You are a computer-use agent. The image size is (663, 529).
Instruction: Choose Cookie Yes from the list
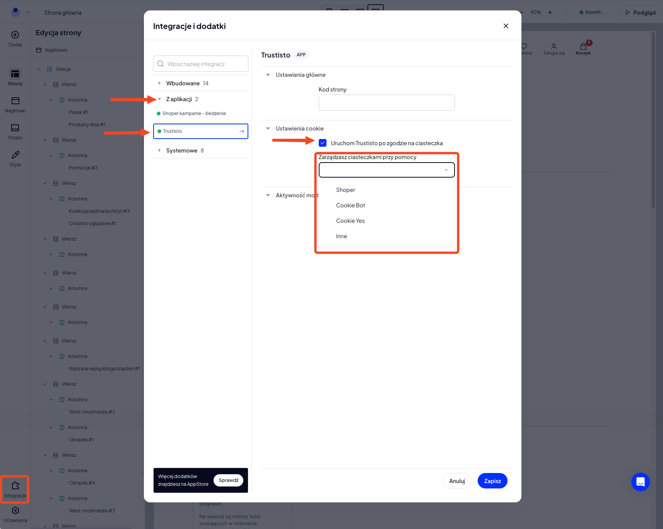tap(350, 221)
